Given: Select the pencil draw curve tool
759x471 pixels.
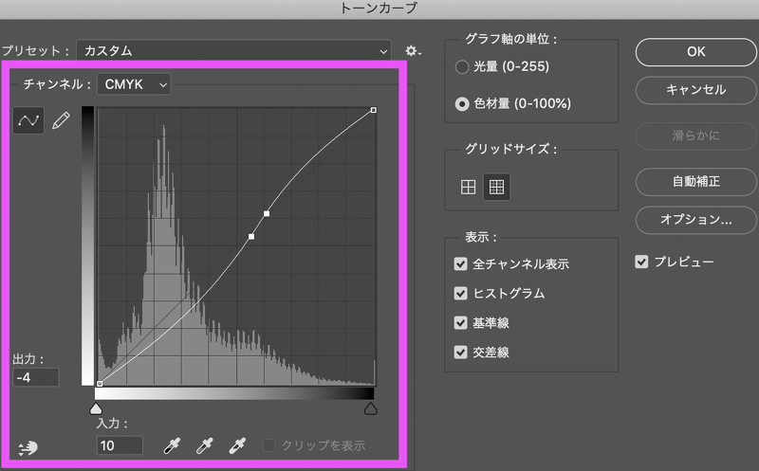Looking at the screenshot, I should click(61, 122).
